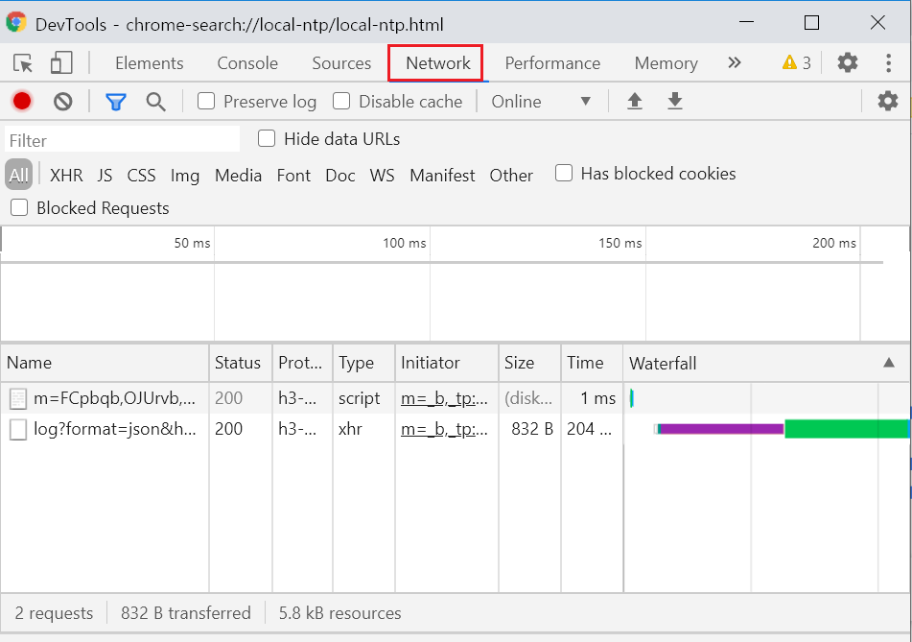Sort by Time column header
The height and width of the screenshot is (642, 912).
(x=592, y=363)
